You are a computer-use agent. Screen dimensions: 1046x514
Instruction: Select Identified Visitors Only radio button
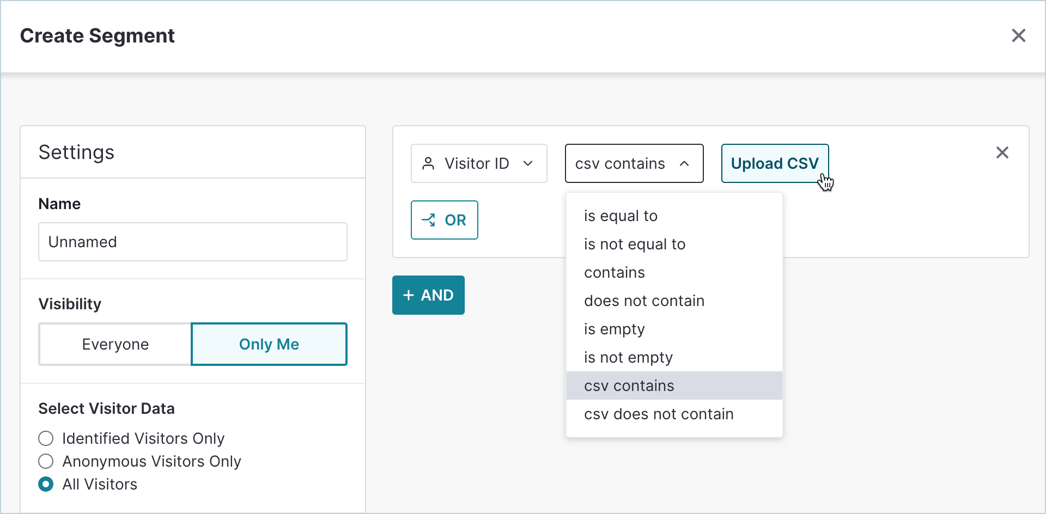pyautogui.click(x=46, y=438)
